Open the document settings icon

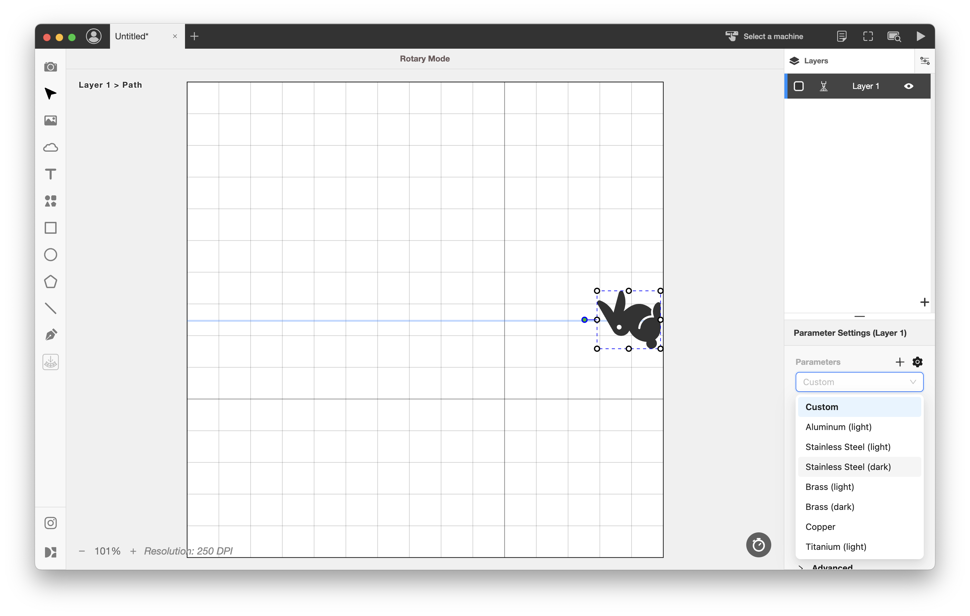pos(842,36)
